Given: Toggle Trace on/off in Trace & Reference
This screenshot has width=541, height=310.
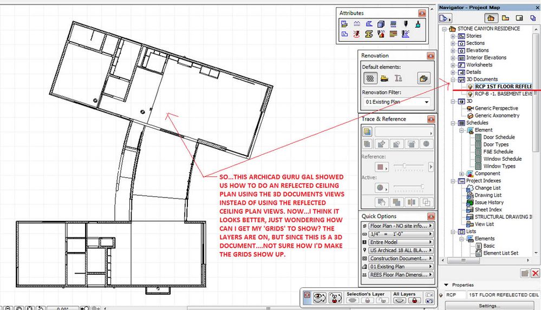Looking at the screenshot, I should pos(367,131).
